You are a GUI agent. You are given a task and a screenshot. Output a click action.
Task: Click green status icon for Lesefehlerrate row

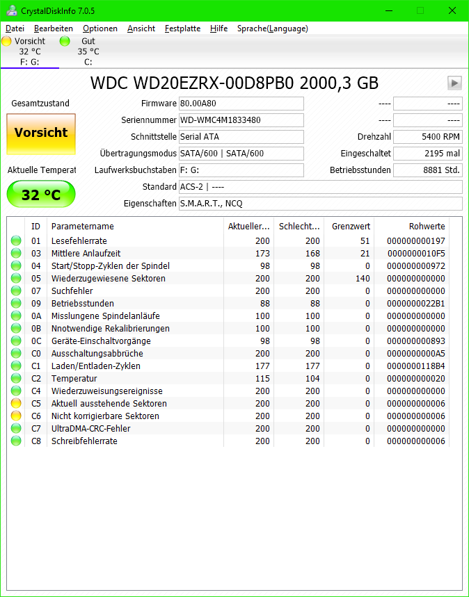(16, 240)
